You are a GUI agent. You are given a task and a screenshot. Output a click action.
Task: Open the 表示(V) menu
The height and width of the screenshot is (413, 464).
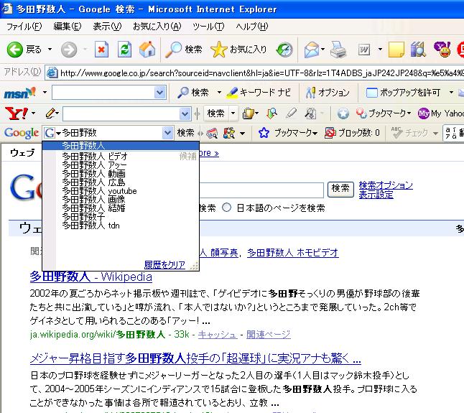(x=107, y=27)
